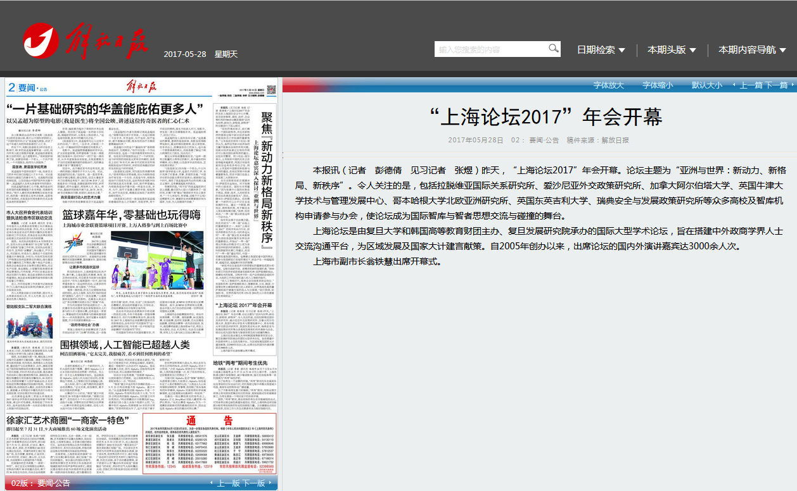Image resolution: width=797 pixels, height=491 pixels.
Task: Click the 02版：要闻·公告 page label
Action: pyautogui.click(x=41, y=483)
